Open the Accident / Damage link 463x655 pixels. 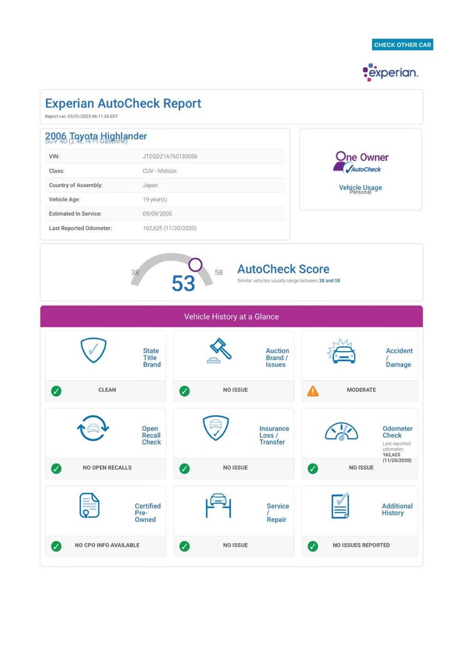pyautogui.click(x=399, y=358)
